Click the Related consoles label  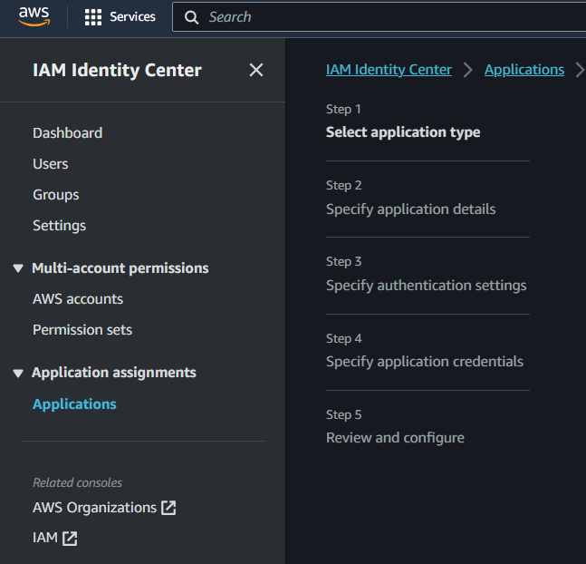pyautogui.click(x=77, y=482)
